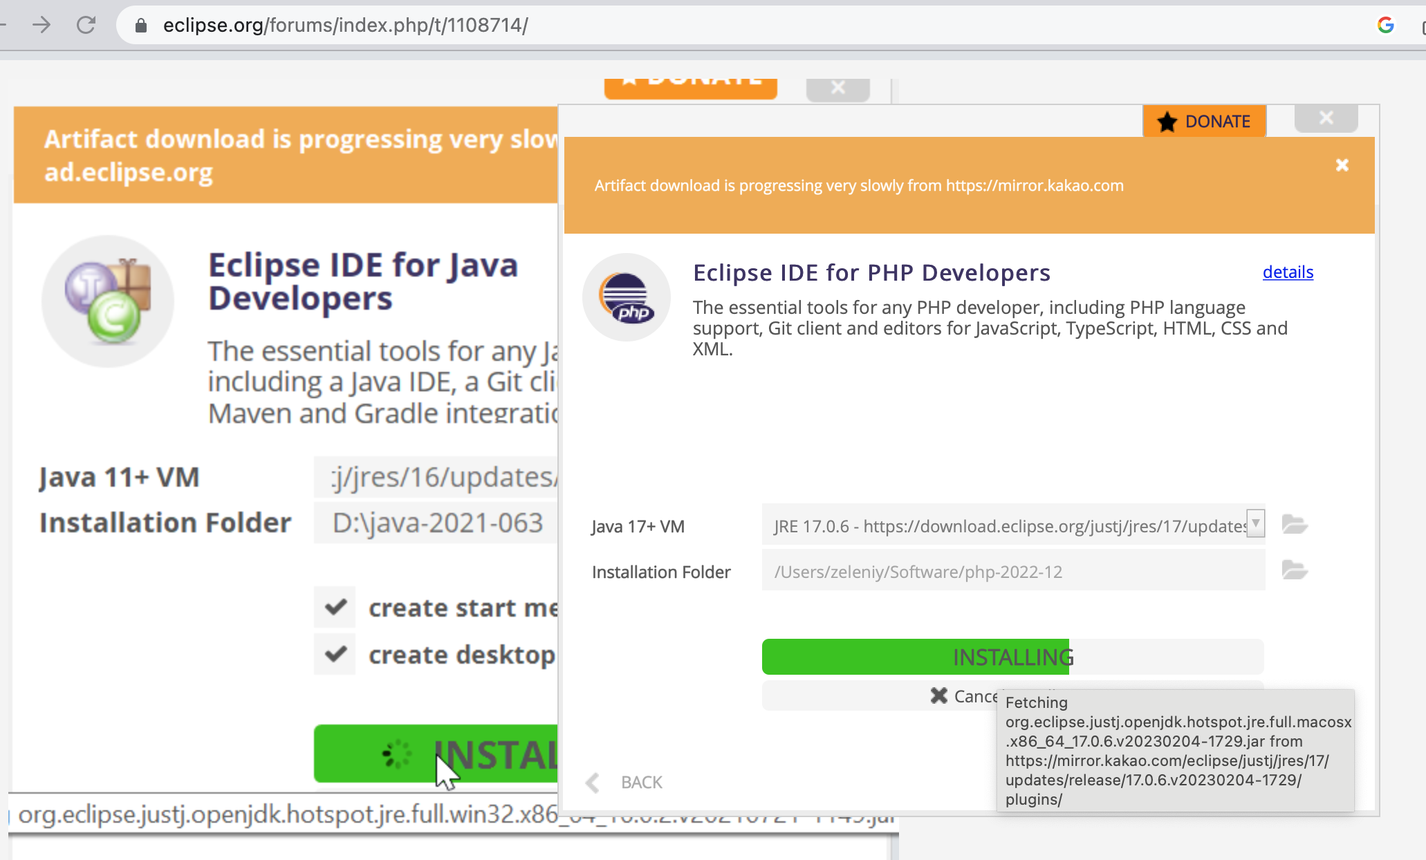
Task: Click the PHP Eclipse package icon
Action: (626, 297)
